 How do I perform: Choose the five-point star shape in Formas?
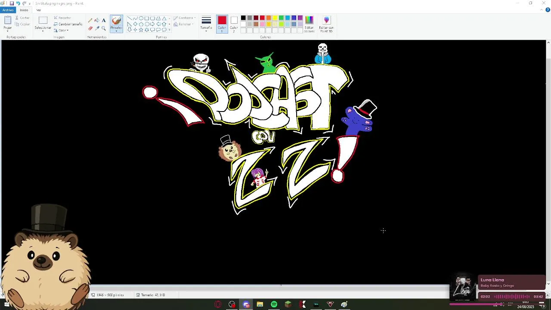141,30
